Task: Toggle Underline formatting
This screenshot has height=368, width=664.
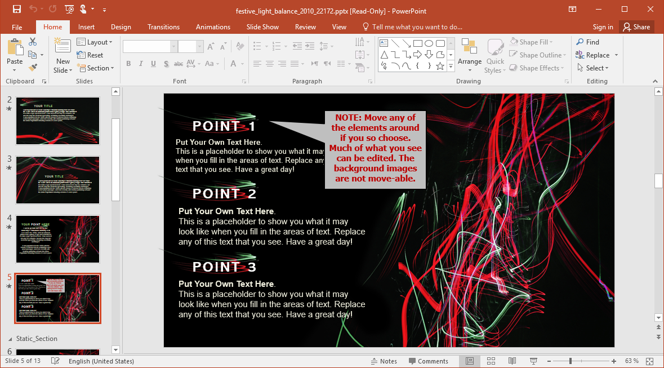Action: click(x=153, y=64)
